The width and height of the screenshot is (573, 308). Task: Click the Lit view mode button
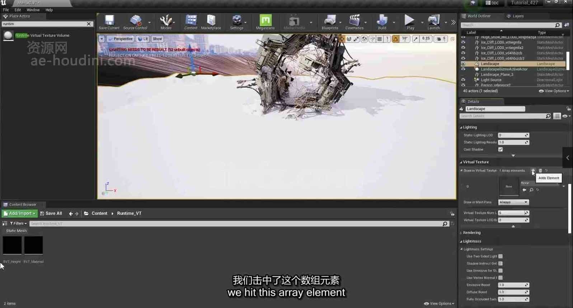click(143, 39)
